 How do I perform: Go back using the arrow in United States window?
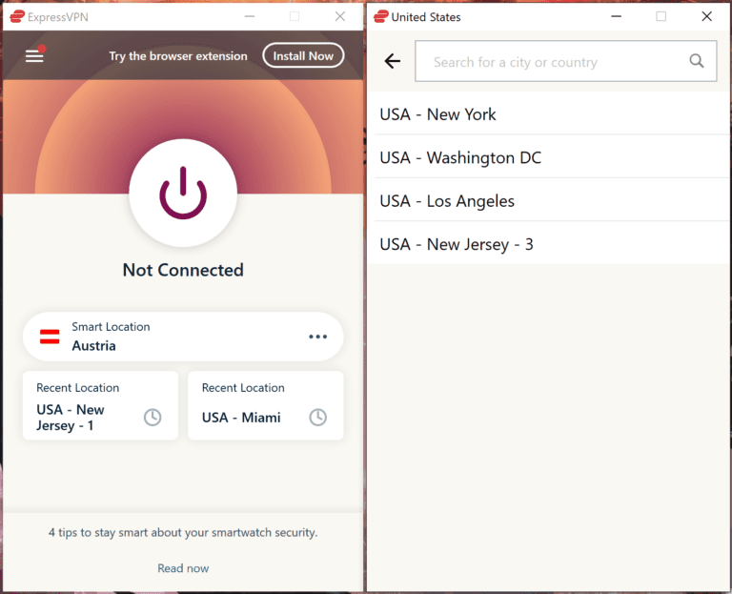coord(392,61)
